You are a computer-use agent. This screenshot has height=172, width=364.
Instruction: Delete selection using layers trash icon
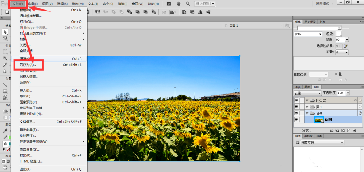pos(354,131)
